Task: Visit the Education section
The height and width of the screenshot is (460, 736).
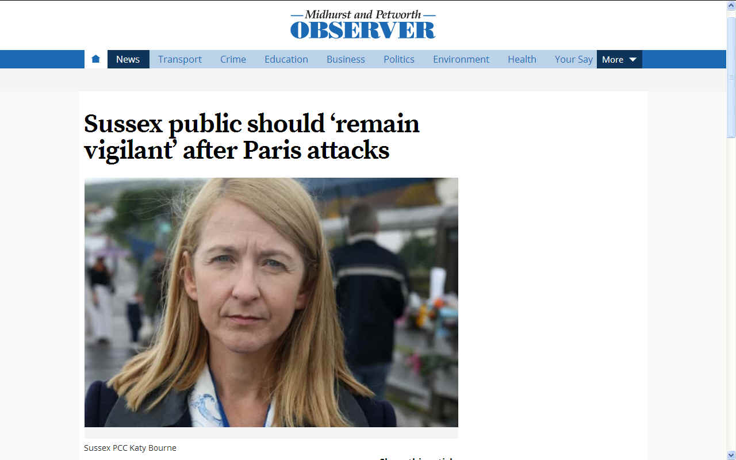Action: pos(286,59)
